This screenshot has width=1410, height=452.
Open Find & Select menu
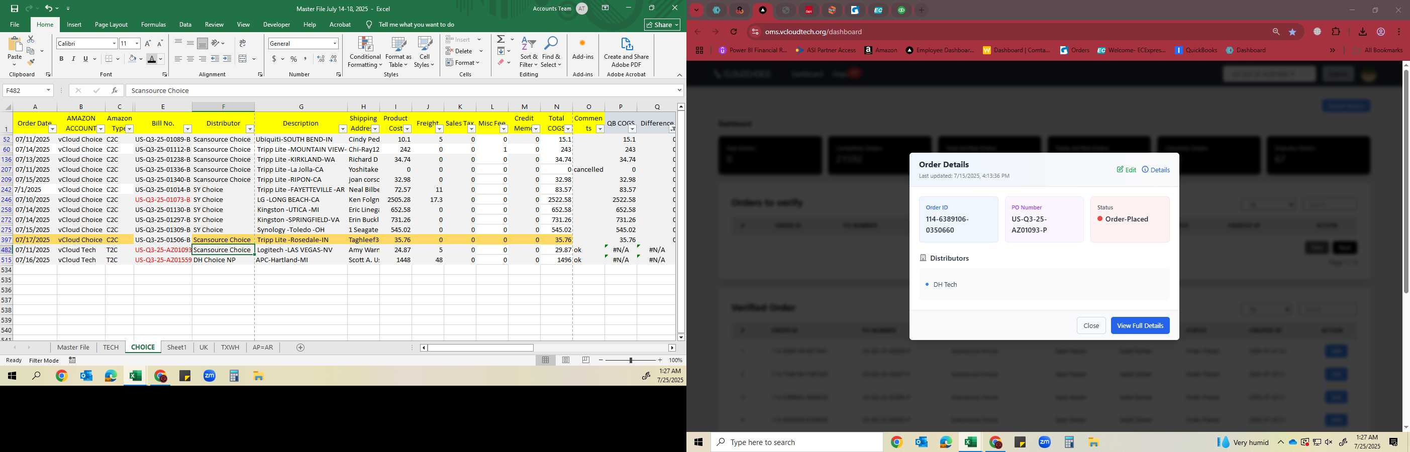coord(551,53)
